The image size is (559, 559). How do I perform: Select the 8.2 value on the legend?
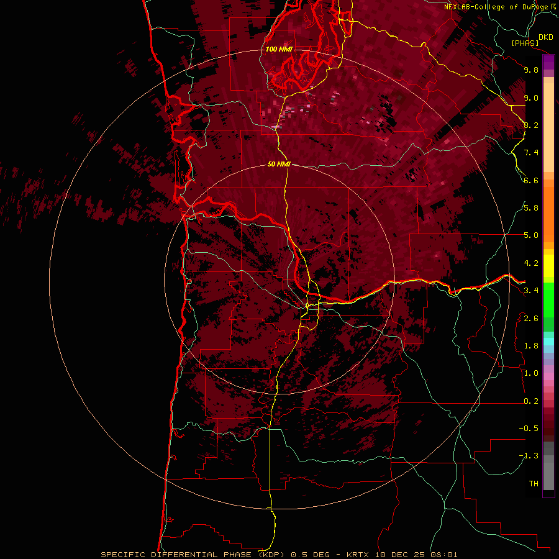pos(531,125)
